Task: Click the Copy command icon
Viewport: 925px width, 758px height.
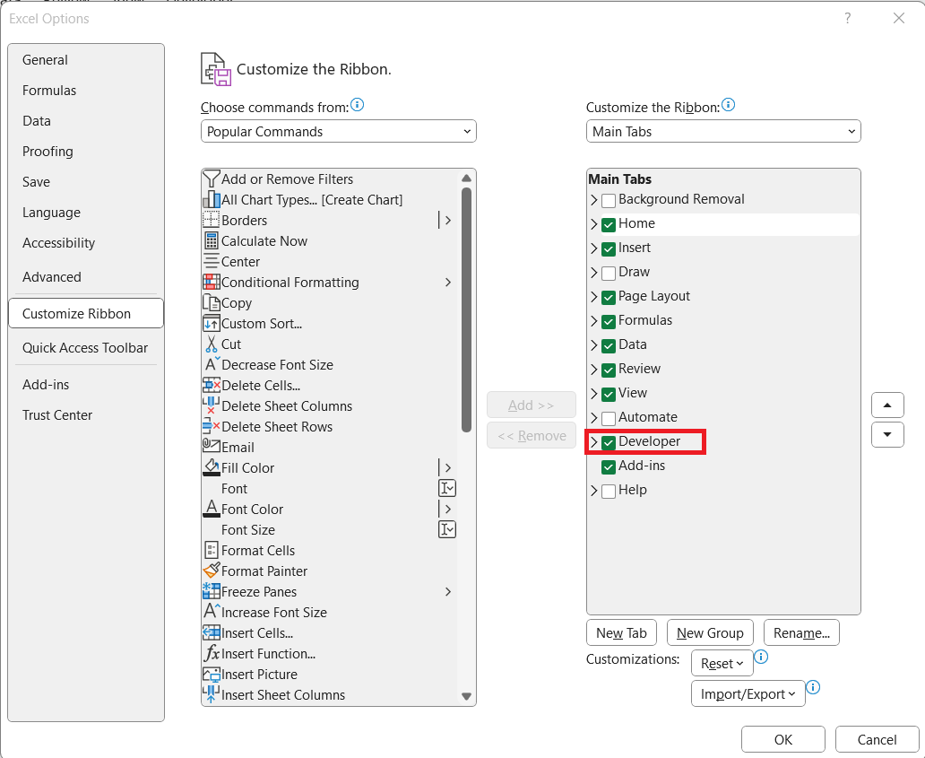Action: point(212,303)
